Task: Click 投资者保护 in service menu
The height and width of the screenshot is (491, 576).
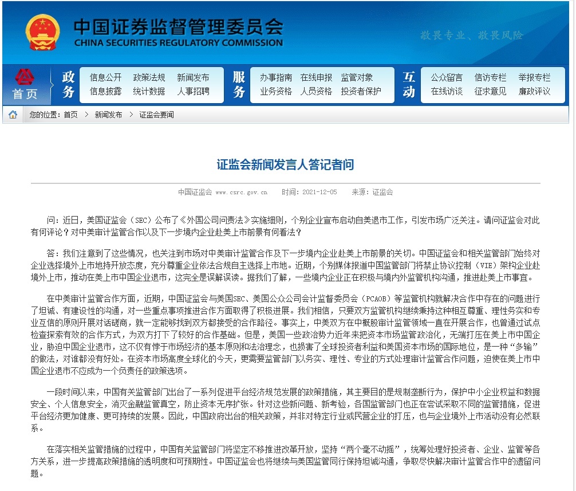Action: click(361, 91)
